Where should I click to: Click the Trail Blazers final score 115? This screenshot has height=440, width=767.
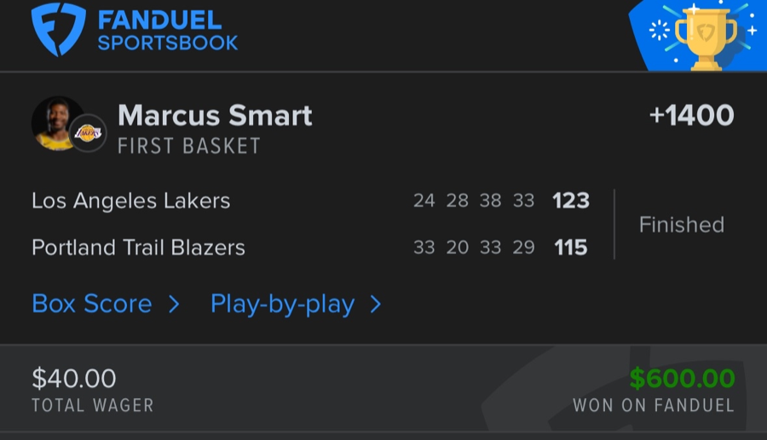pos(570,247)
